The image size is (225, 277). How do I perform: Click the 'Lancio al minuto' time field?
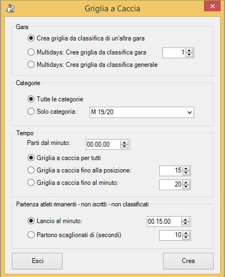click(x=164, y=221)
